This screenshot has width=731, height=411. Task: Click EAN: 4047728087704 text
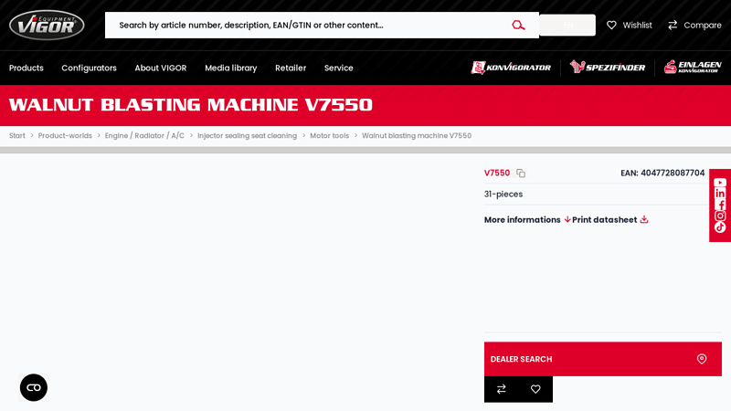coord(662,173)
